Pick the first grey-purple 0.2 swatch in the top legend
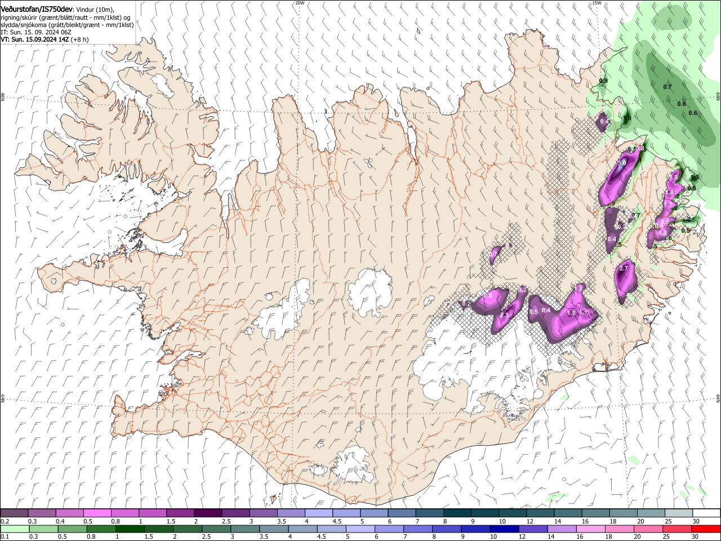This screenshot has width=721, height=541. click(x=14, y=513)
